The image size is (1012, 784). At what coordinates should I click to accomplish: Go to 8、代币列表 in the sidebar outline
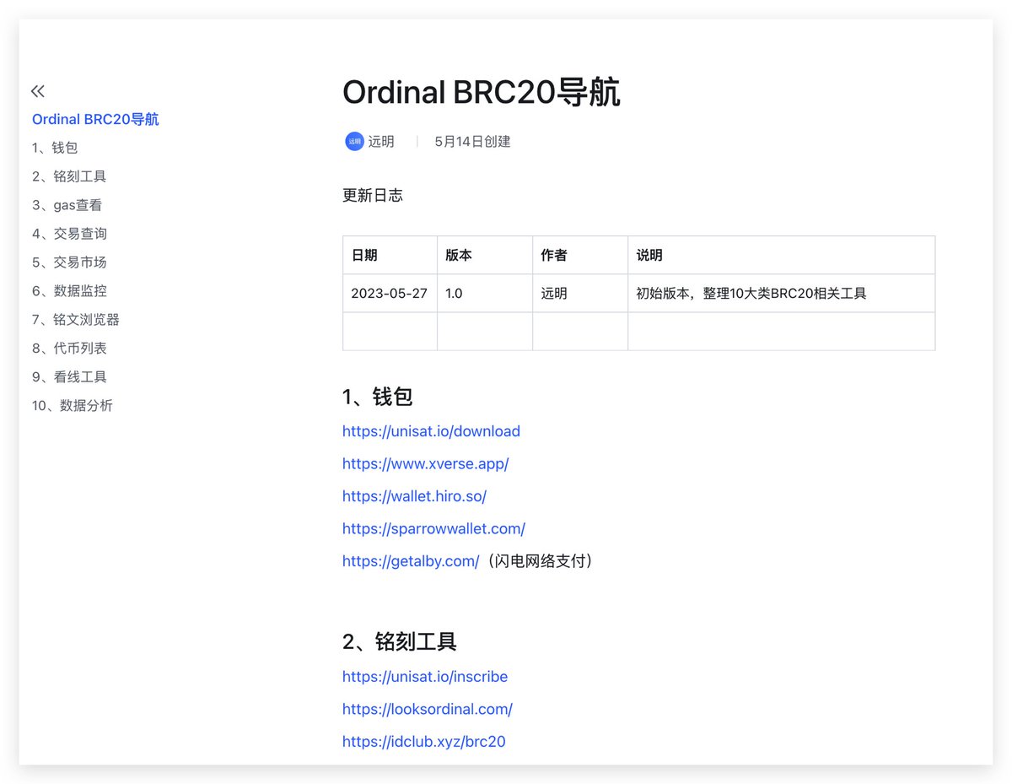pos(69,349)
